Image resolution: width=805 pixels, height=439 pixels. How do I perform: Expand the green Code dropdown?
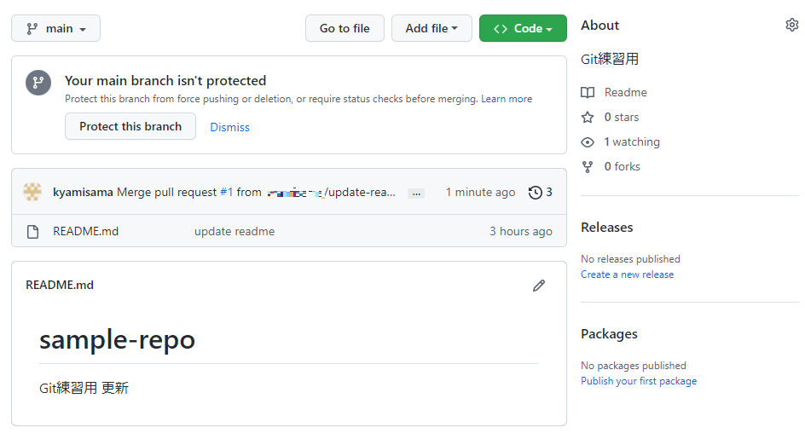tap(523, 28)
